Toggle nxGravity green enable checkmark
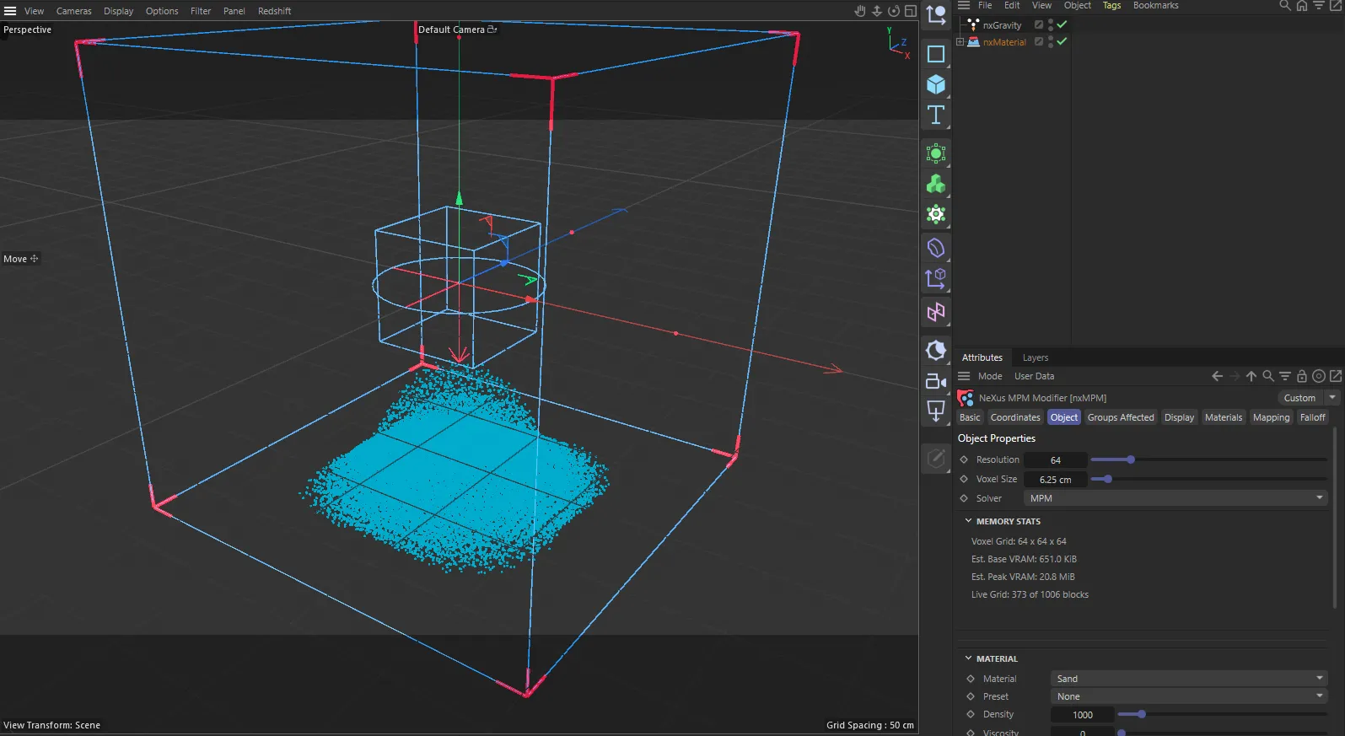This screenshot has height=736, width=1345. [x=1063, y=24]
